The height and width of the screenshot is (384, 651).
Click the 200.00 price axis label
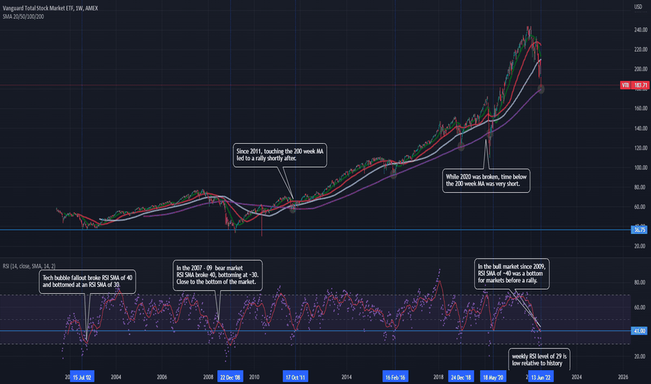(641, 69)
